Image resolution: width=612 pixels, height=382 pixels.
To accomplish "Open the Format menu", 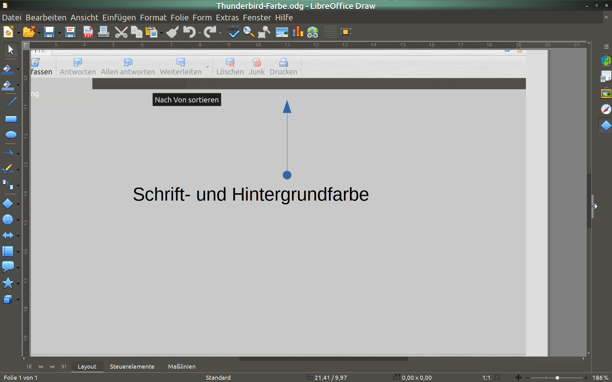I will click(153, 18).
